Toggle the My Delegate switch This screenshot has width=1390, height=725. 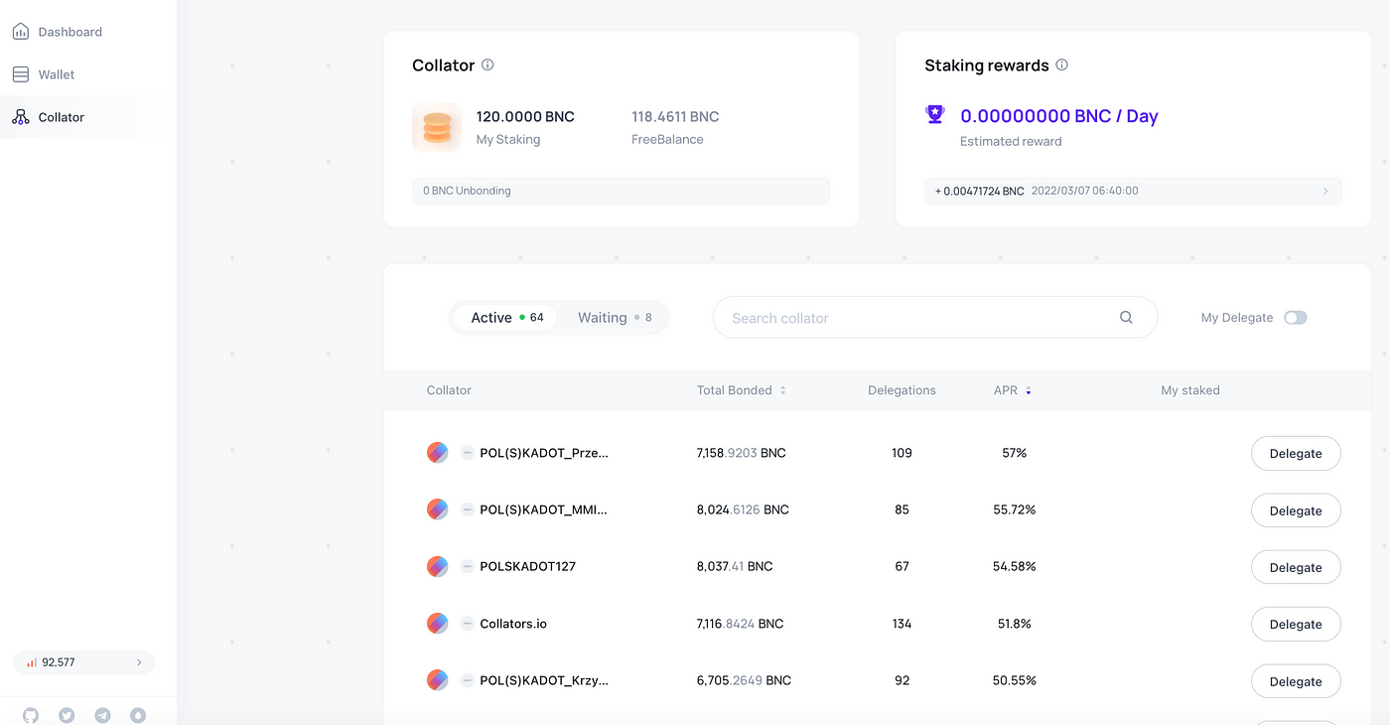coord(1296,318)
